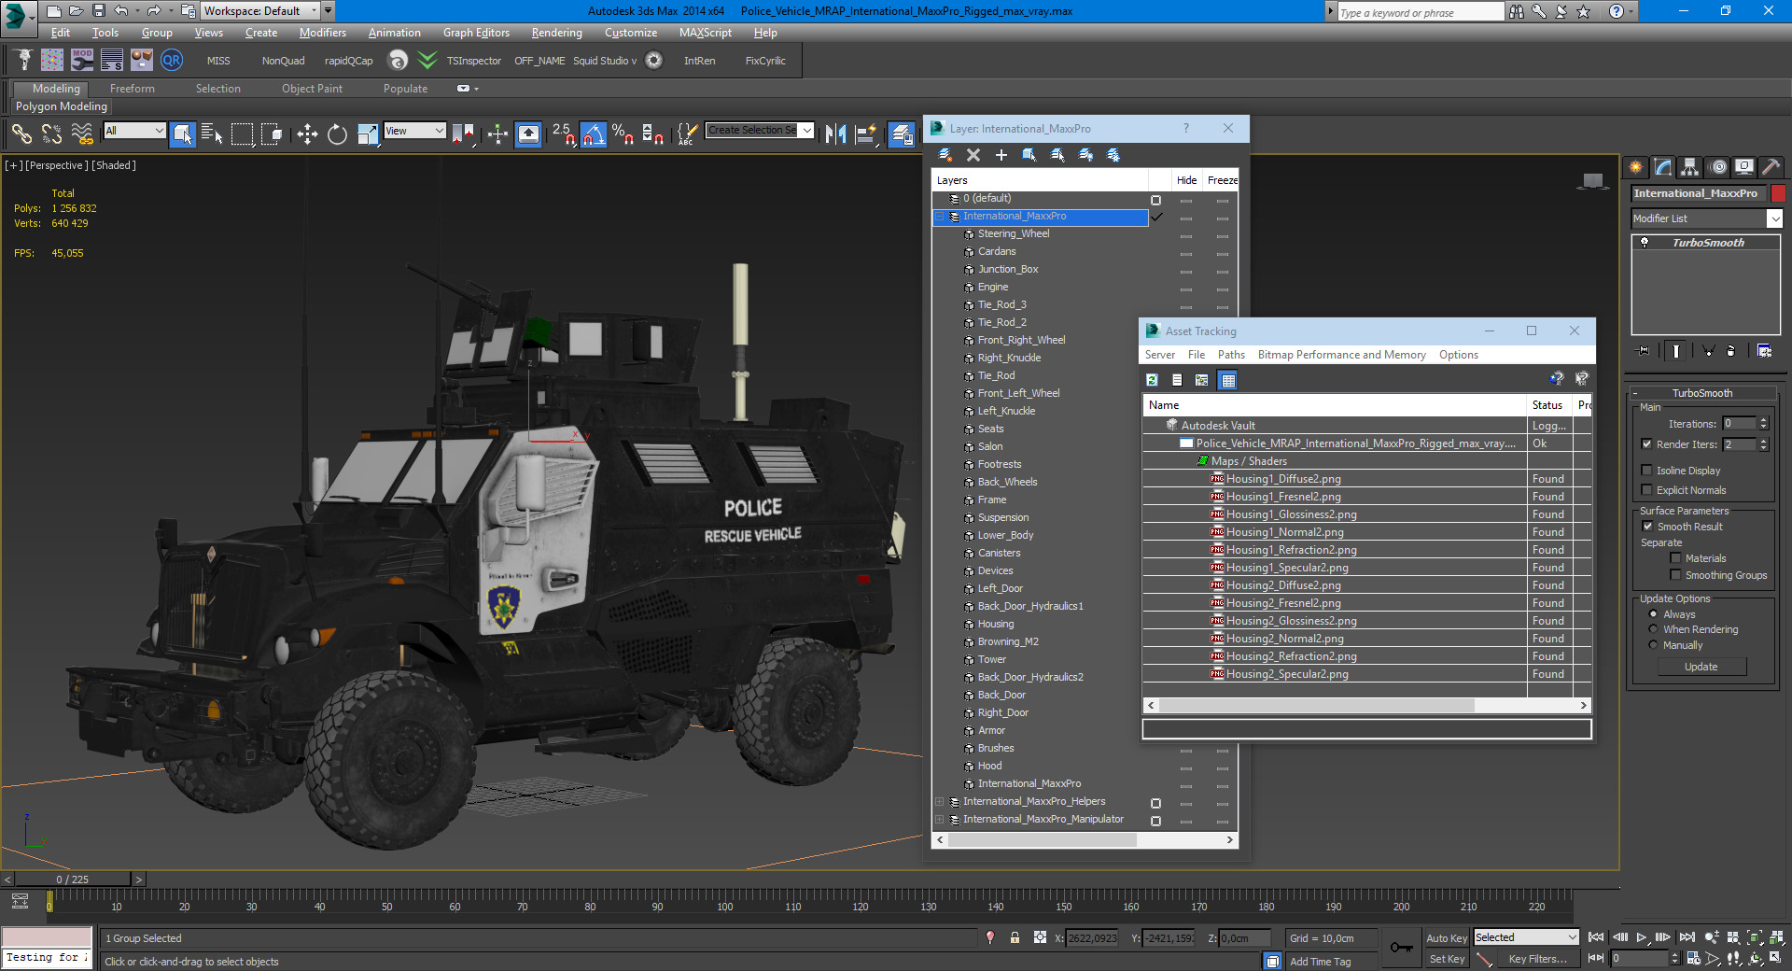This screenshot has height=971, width=1792.
Task: Click the Selection Lock toggle icon
Action: click(1015, 937)
